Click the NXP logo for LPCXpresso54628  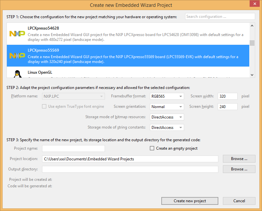point(17,33)
